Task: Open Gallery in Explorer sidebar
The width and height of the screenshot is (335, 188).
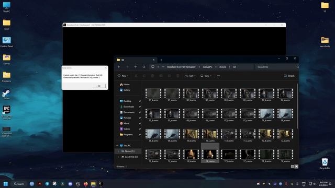Action: 125,90
